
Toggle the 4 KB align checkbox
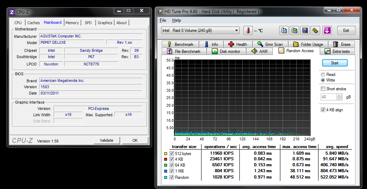coord(323,110)
